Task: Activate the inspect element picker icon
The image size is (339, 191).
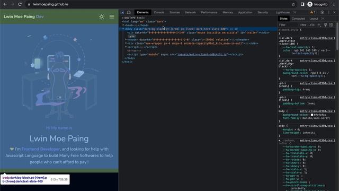Action: [122, 12]
